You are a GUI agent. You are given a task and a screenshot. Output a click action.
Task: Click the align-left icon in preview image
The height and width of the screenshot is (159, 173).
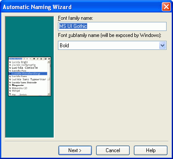click(46, 59)
